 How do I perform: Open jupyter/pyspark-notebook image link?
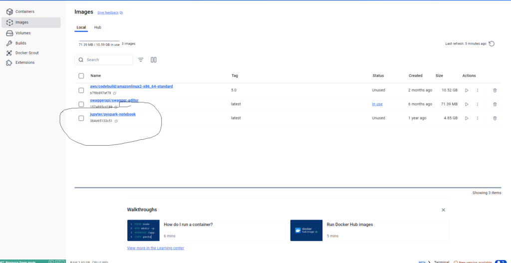click(113, 114)
